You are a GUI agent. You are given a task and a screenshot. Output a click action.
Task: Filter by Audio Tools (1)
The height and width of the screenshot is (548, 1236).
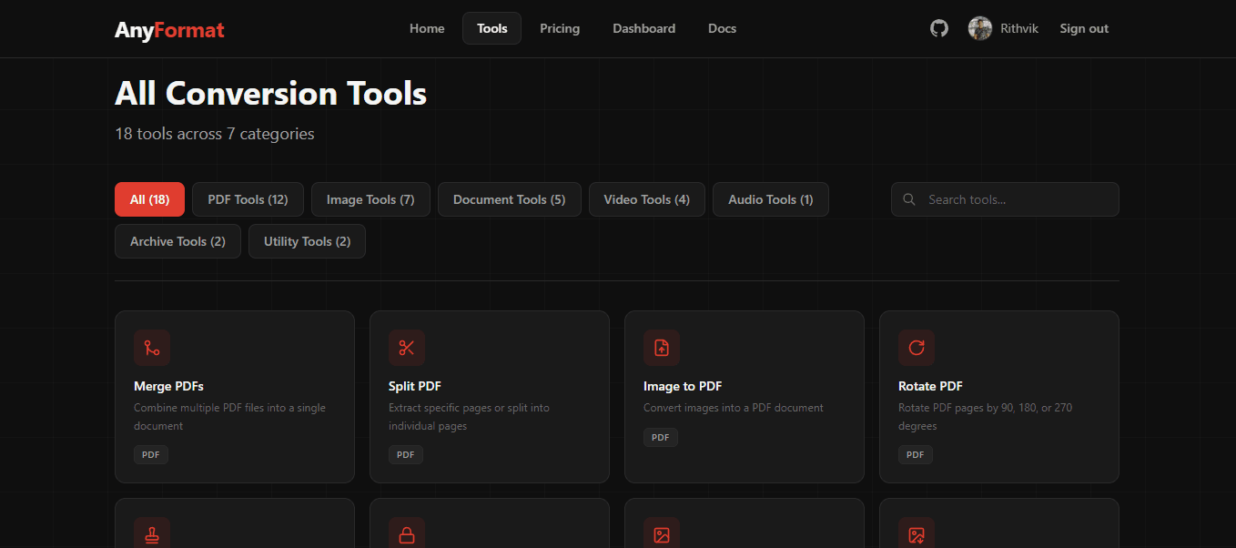tap(771, 199)
